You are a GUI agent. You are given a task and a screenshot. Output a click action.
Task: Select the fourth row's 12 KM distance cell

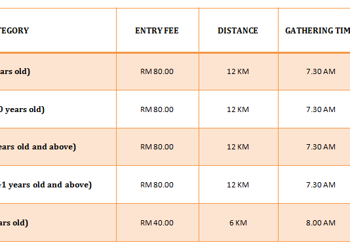[x=239, y=185]
